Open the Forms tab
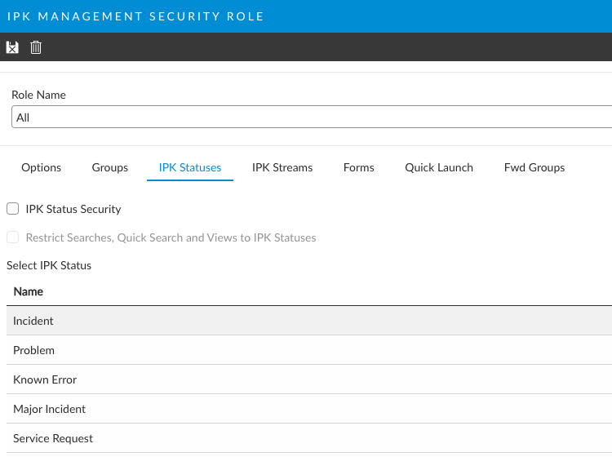 (358, 167)
